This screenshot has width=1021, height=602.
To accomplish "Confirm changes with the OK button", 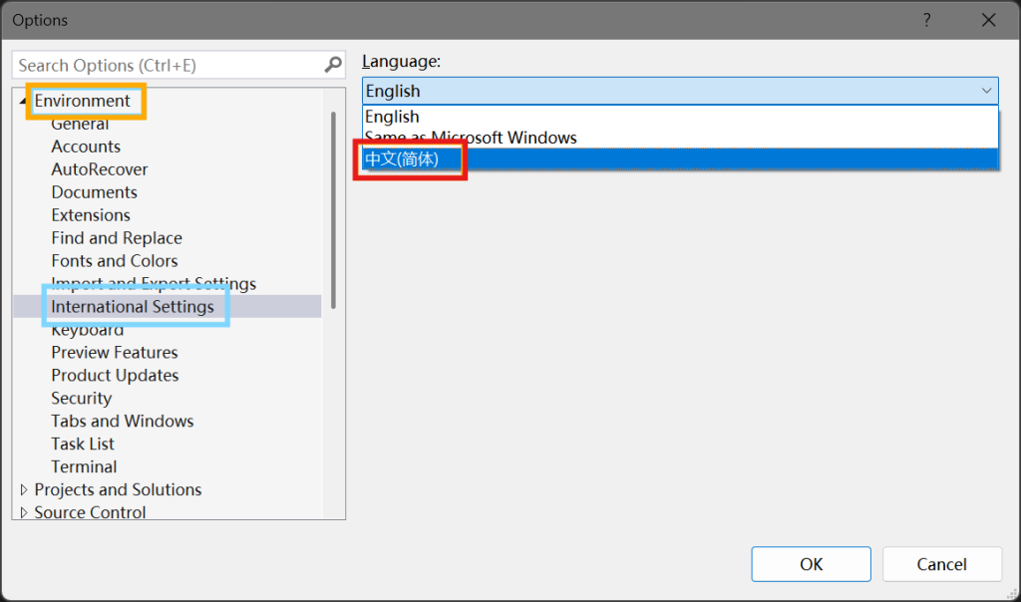I will coord(811,563).
